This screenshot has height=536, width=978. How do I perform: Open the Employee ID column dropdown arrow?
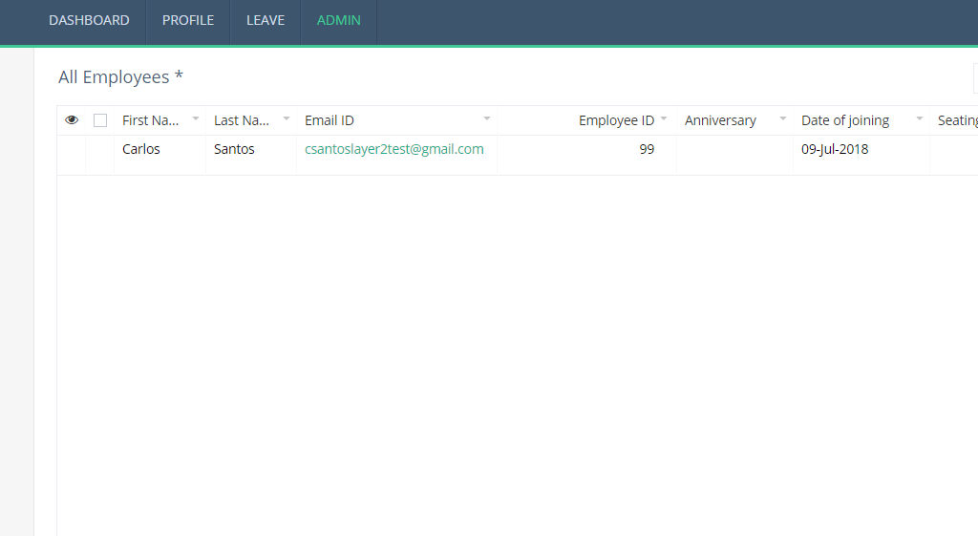[x=664, y=119]
